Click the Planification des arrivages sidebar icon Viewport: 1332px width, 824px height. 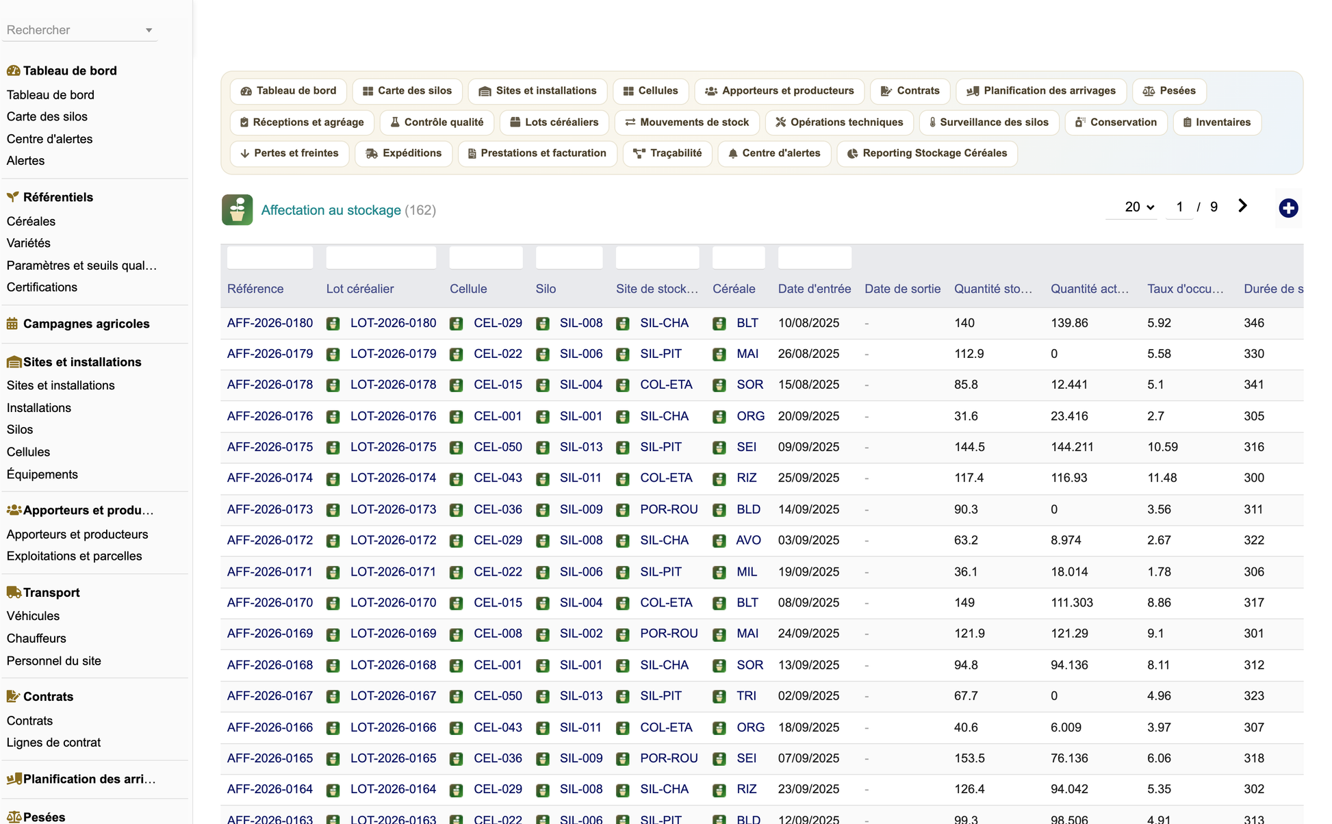(x=14, y=779)
